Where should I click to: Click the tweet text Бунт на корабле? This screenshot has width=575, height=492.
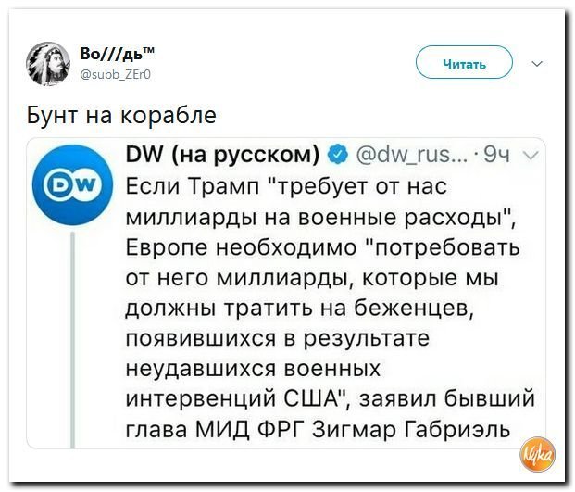pyautogui.click(x=121, y=116)
